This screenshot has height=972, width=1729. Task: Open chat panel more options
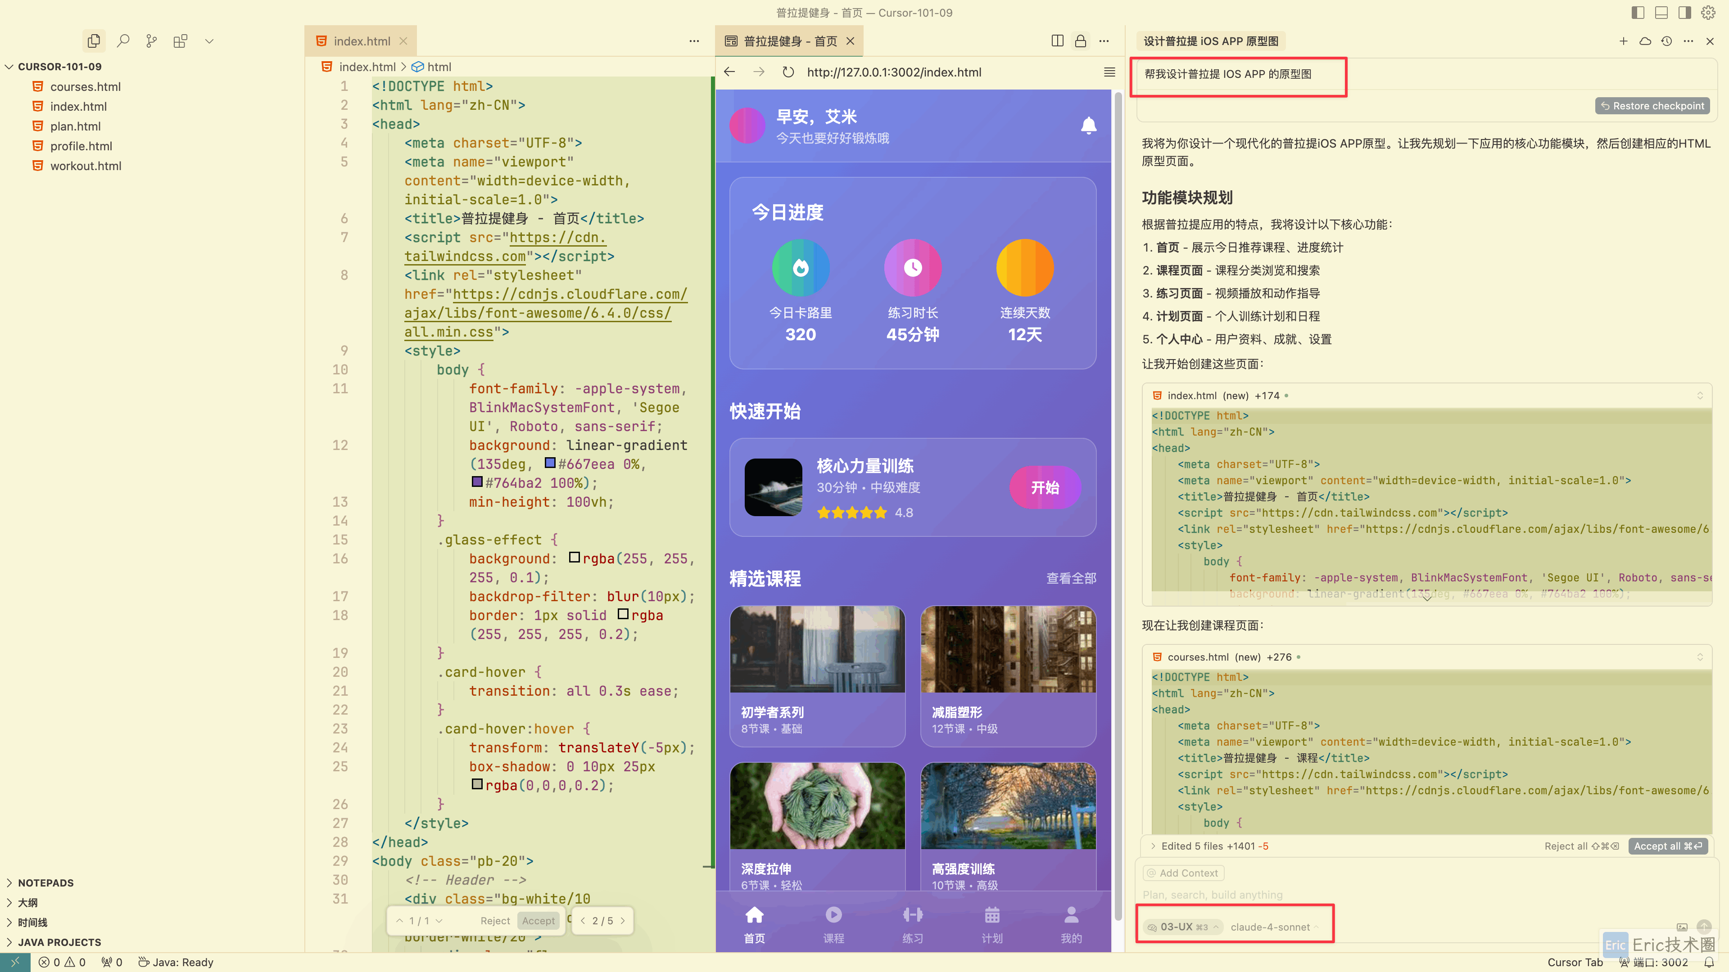(x=1689, y=41)
